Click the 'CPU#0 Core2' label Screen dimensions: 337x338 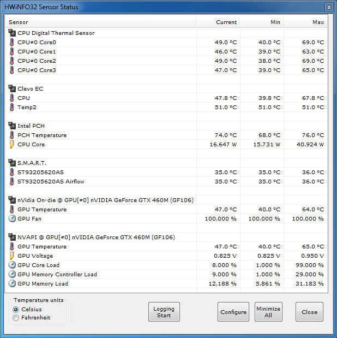37,61
